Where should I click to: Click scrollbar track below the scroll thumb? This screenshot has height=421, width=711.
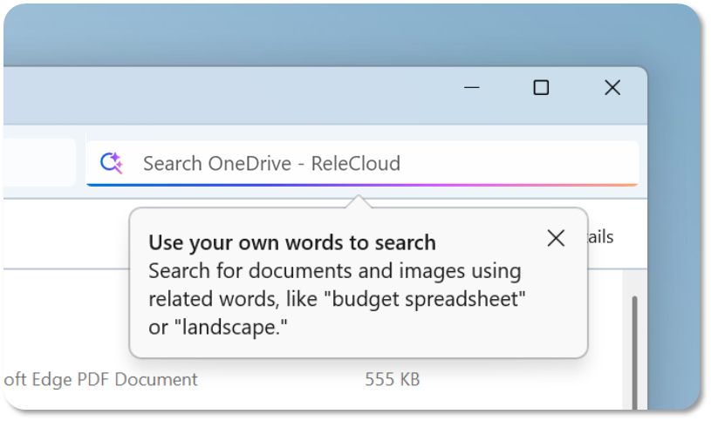coord(634,397)
